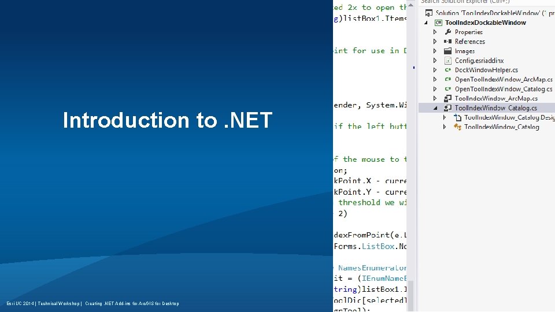This screenshot has height=312, width=555.
Task: Click the Solution icon
Action: [428, 13]
